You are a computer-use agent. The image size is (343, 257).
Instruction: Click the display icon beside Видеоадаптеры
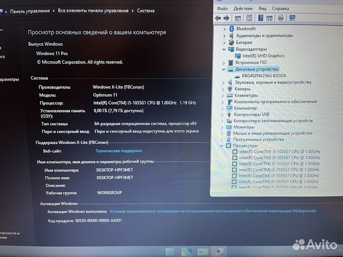(x=231, y=49)
